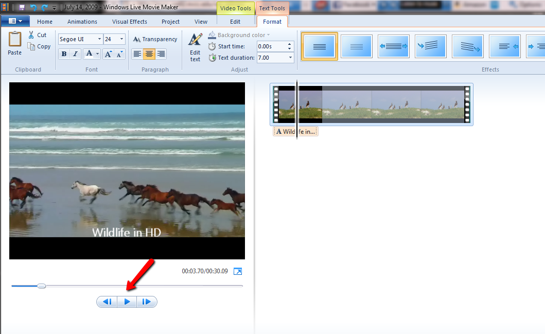
Task: Open the Project ribbon tab
Action: 171,22
